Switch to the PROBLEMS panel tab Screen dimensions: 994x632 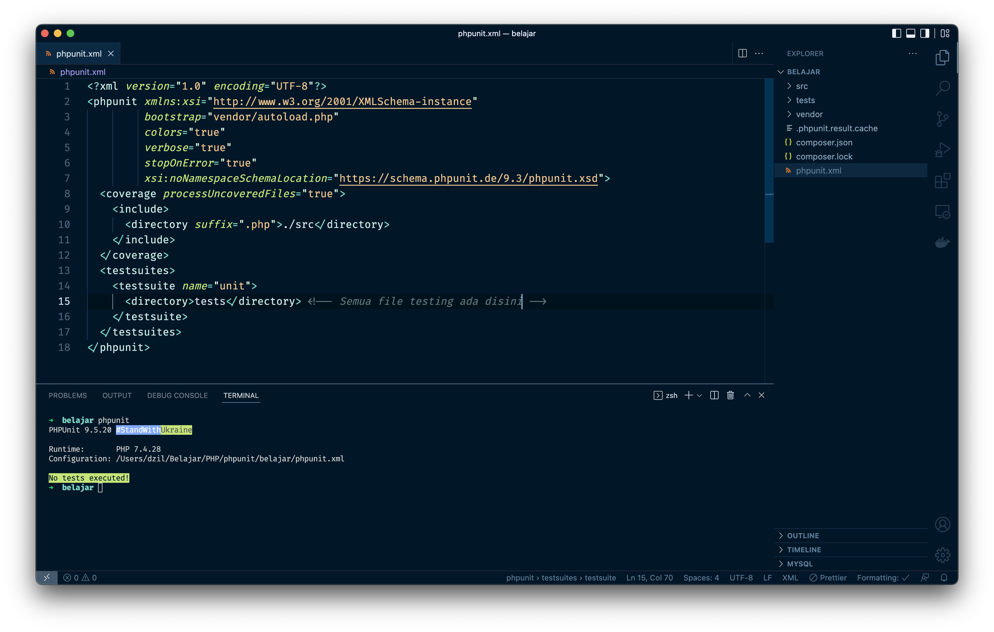click(68, 395)
